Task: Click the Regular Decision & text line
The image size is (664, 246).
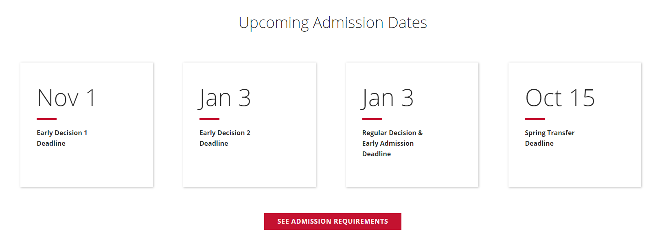Action: pos(392,133)
